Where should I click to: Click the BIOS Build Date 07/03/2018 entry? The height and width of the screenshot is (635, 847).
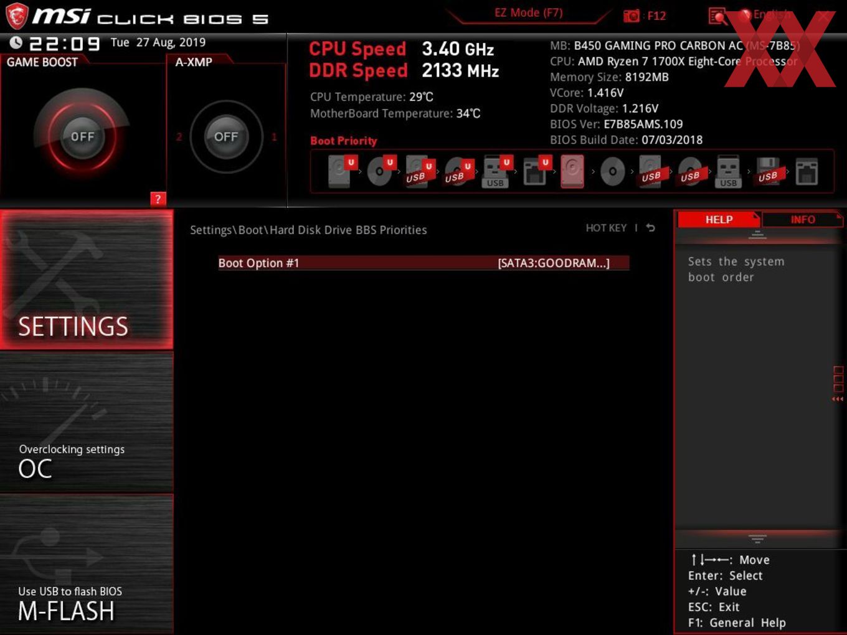(626, 140)
